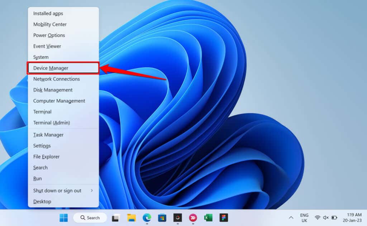Open the Windows Start button
Viewport: 367px width, 226px height.
[x=64, y=218]
